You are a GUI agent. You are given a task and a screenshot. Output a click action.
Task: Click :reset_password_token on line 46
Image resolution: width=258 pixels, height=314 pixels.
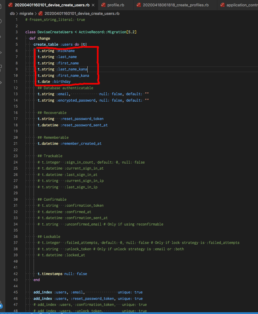click(92, 299)
